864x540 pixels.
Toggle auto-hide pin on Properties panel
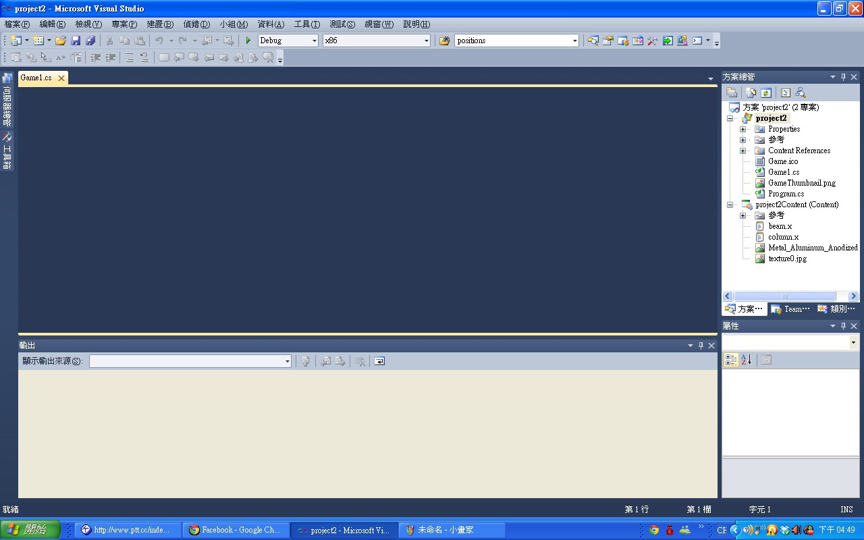click(x=843, y=326)
